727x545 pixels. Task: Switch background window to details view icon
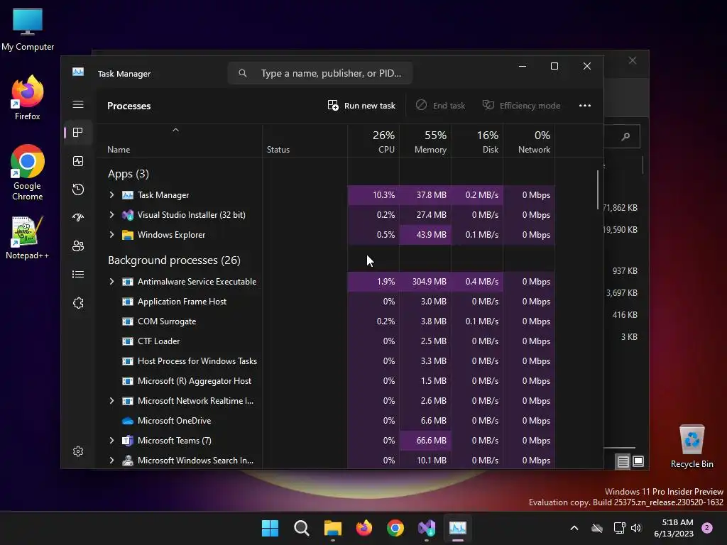(x=623, y=461)
